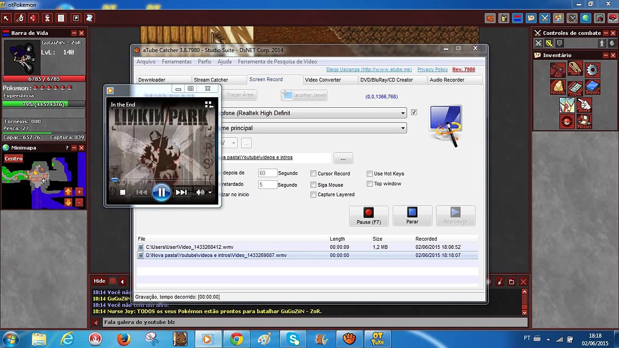
Task: Open the Privacy Policy link
Action: (432, 70)
